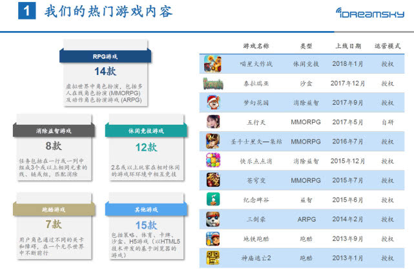Click the slide title 我们的热门游戏内容
414x274 pixels.
coord(109,12)
